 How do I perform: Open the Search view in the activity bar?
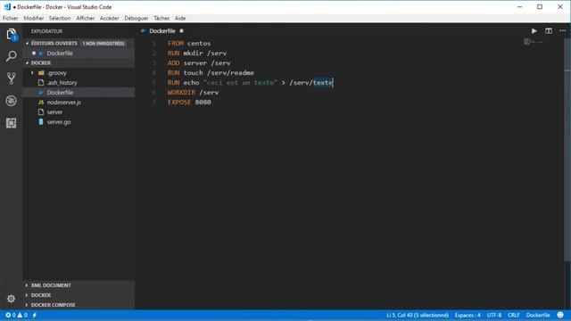click(x=12, y=56)
